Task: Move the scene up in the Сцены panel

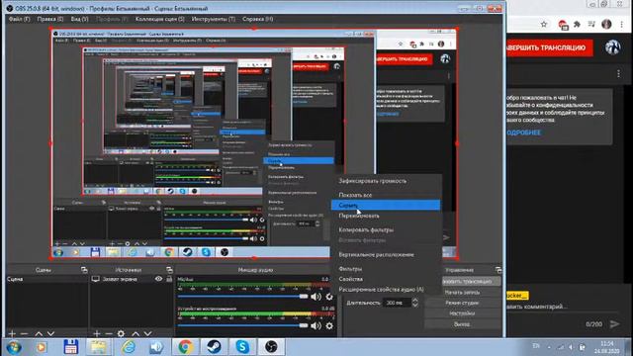Action: (39, 333)
